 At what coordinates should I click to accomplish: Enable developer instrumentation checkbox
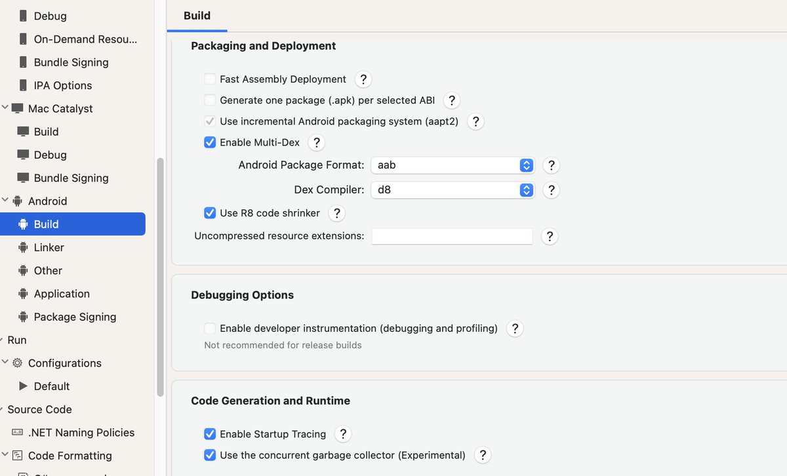pos(210,328)
